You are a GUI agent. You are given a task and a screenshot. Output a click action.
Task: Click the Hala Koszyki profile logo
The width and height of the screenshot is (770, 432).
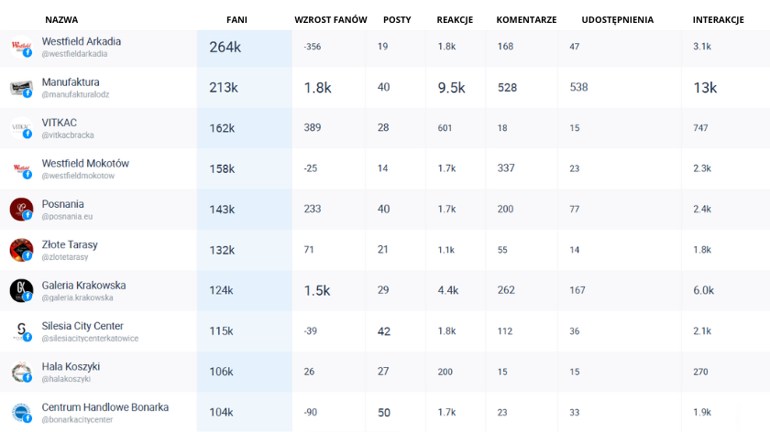click(x=21, y=372)
